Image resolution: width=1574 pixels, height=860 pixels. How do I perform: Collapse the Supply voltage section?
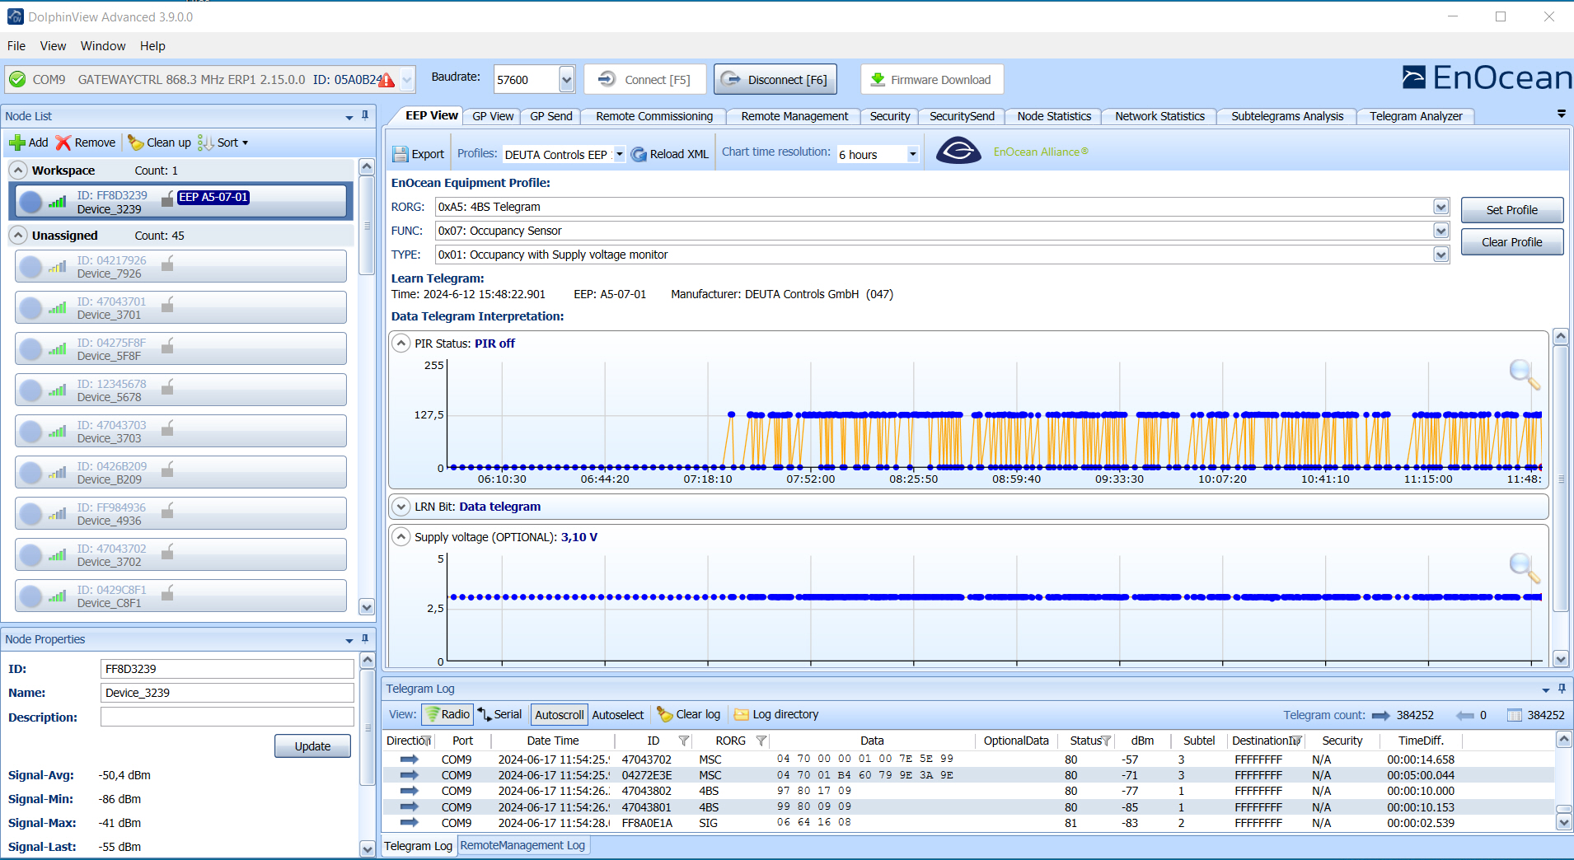401,536
